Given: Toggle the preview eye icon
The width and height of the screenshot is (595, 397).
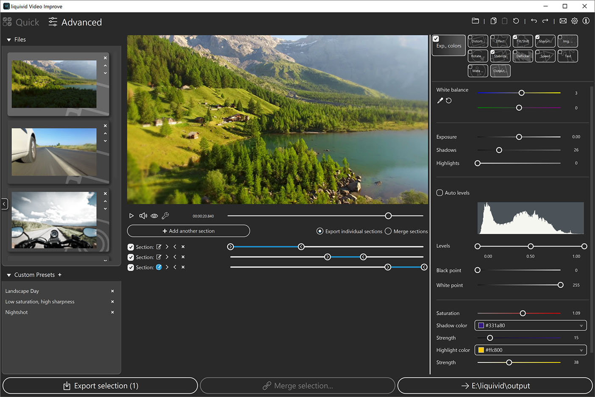Looking at the screenshot, I should click(154, 215).
